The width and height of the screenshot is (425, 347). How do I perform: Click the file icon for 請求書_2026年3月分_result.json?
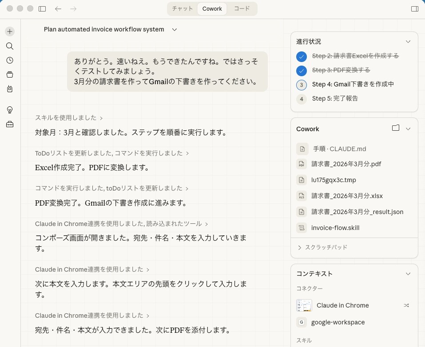pyautogui.click(x=302, y=212)
